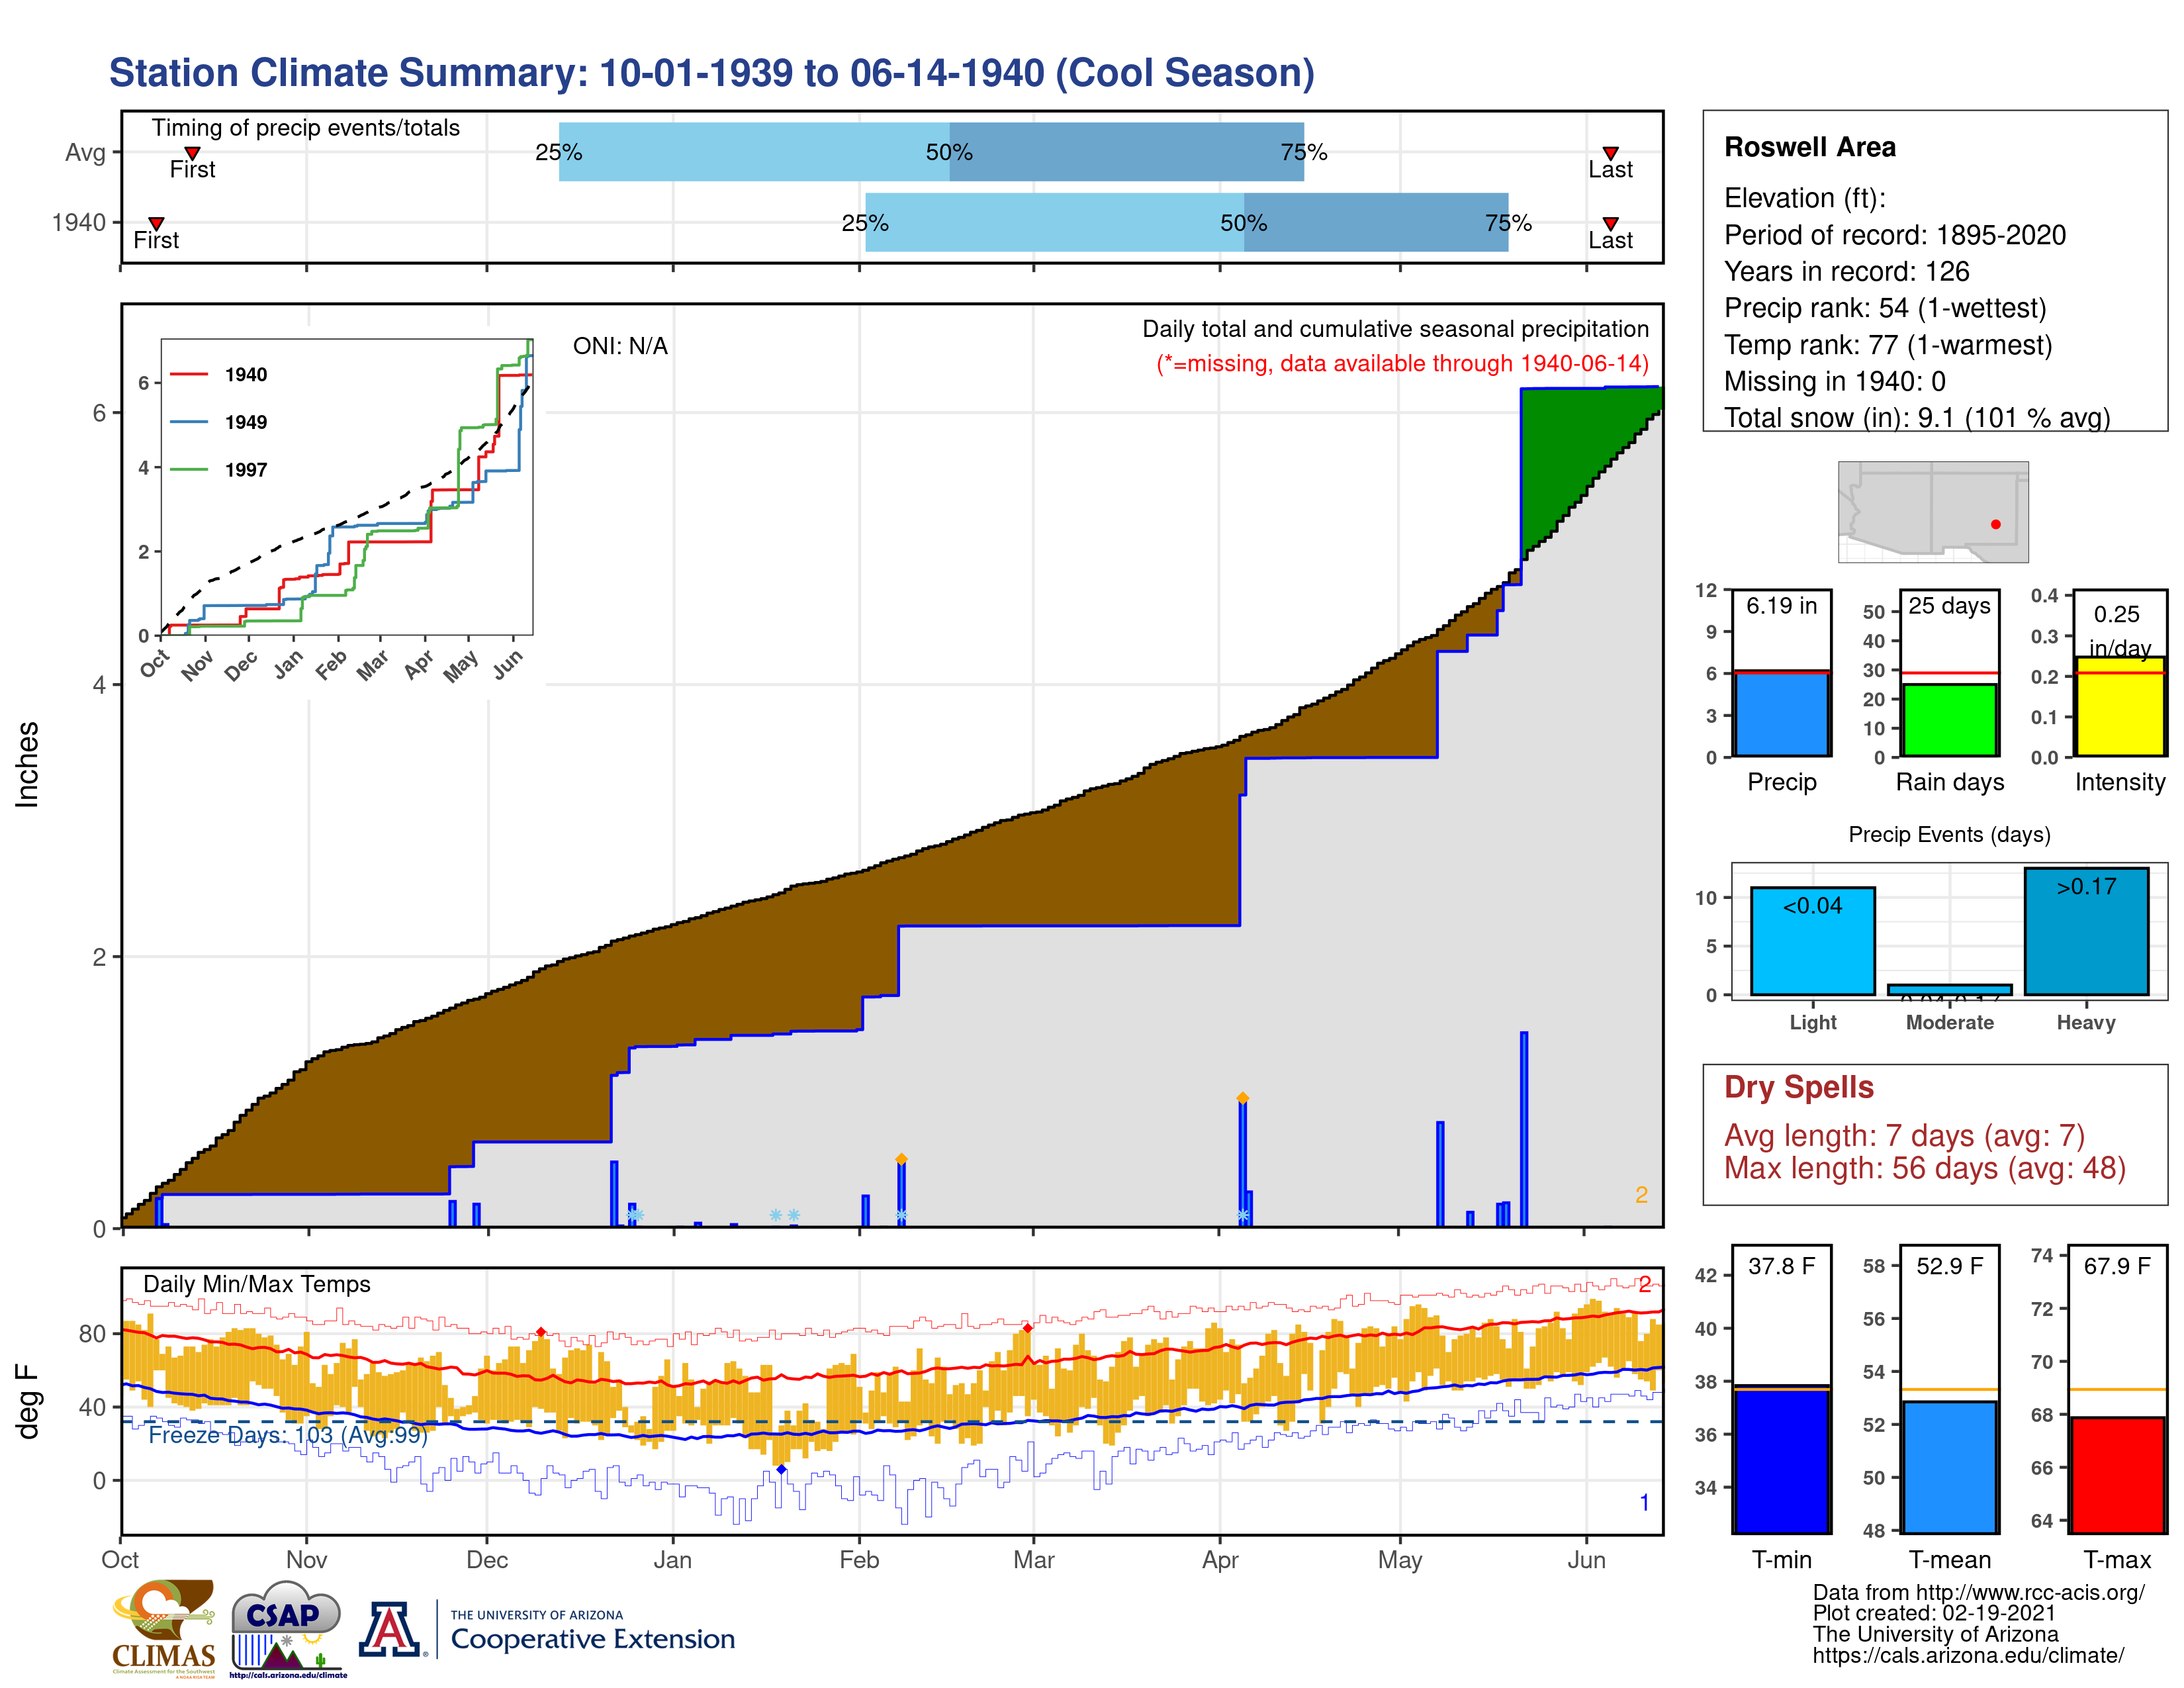Click the Heavy >0.17 events bar
2184x1688 pixels.
(x=2086, y=931)
